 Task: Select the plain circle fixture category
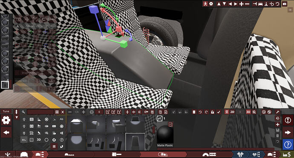click(46, 140)
